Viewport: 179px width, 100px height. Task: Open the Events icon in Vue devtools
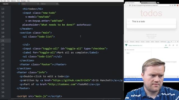click(x=173, y=45)
